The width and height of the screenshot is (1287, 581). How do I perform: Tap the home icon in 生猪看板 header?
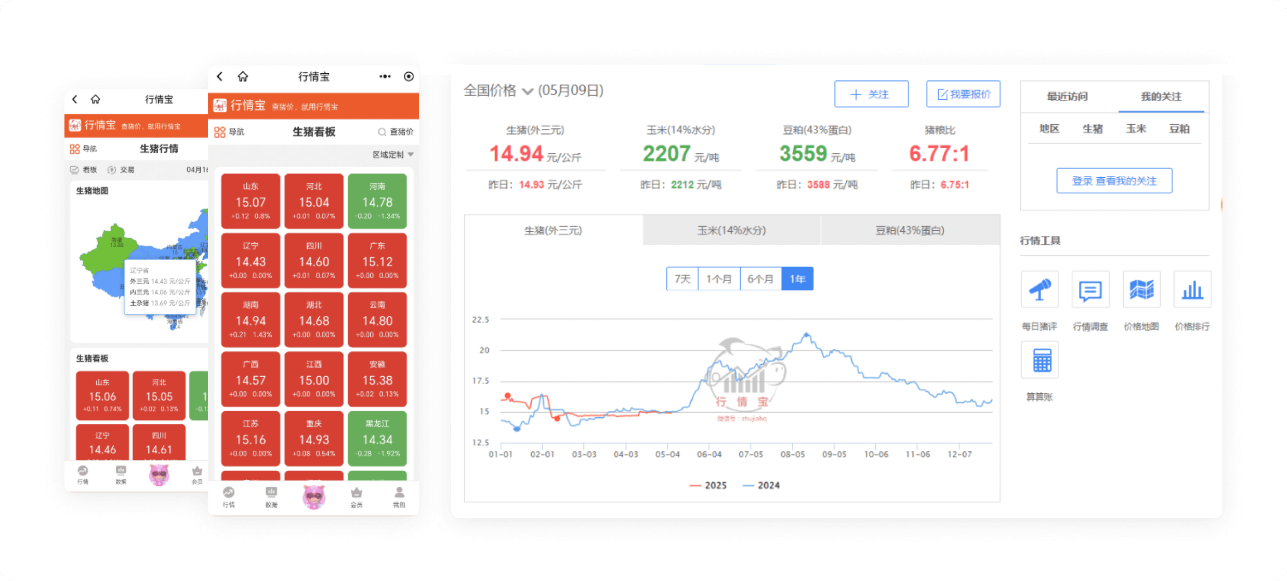(243, 77)
